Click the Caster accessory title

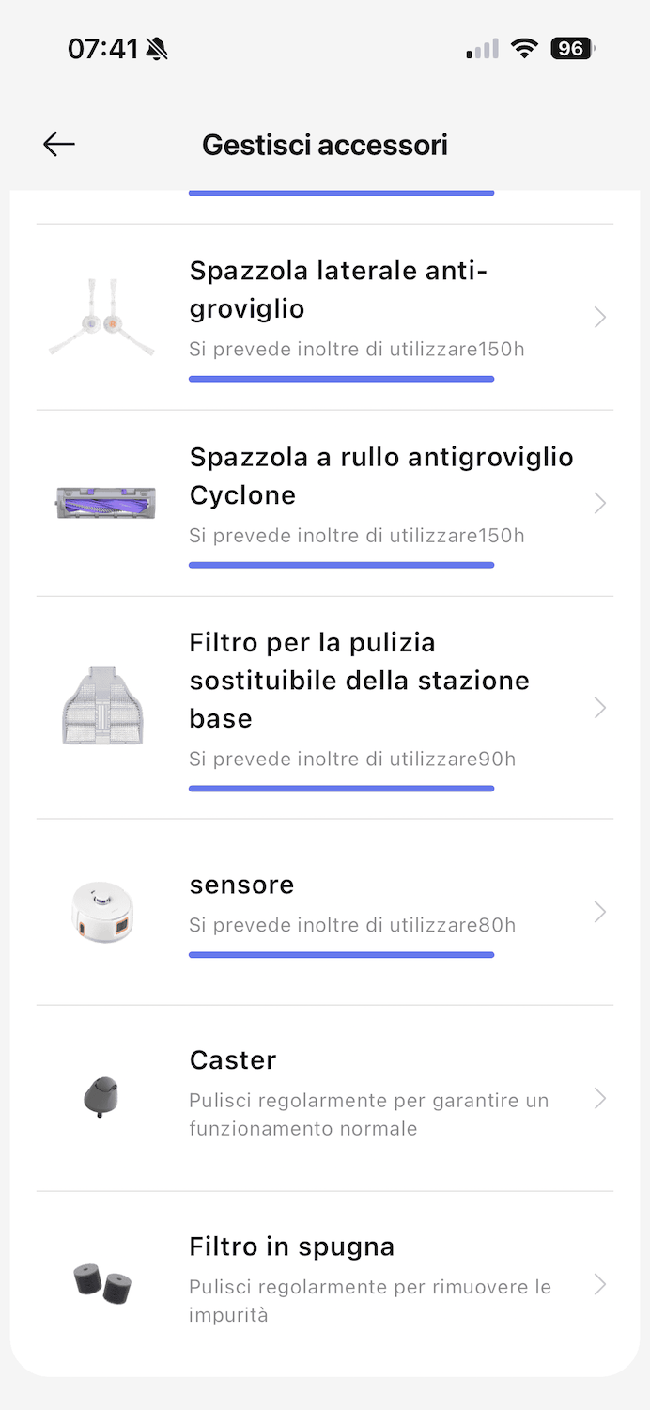[x=233, y=1060]
